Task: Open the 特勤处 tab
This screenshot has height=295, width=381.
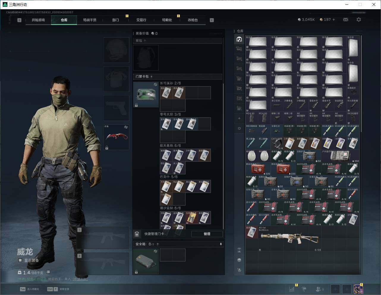Action: pyautogui.click(x=167, y=20)
